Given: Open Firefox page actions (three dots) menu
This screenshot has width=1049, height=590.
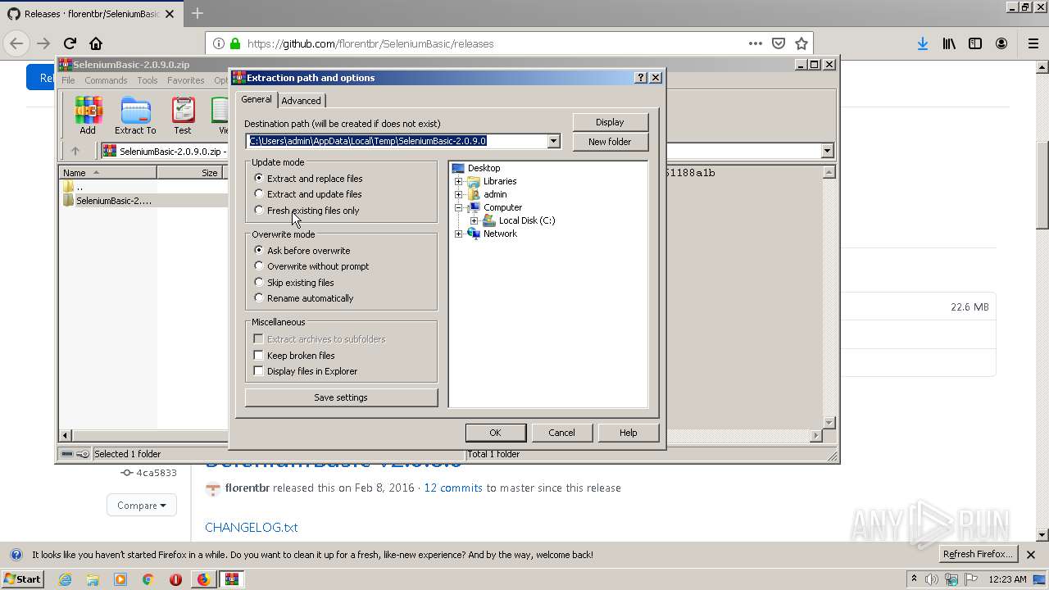Looking at the screenshot, I should pyautogui.click(x=756, y=43).
